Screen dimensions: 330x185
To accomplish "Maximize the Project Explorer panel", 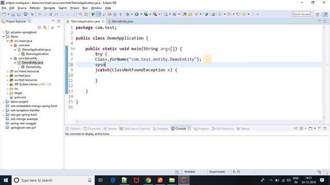I will click(x=59, y=21).
